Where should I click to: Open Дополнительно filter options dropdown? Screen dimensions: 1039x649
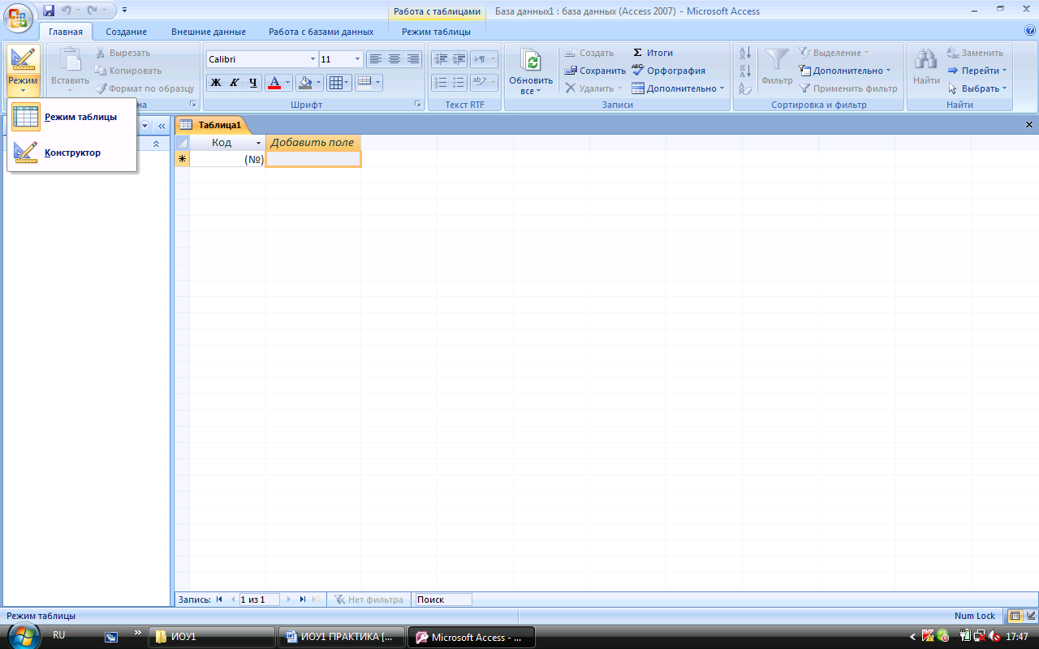[x=845, y=71]
